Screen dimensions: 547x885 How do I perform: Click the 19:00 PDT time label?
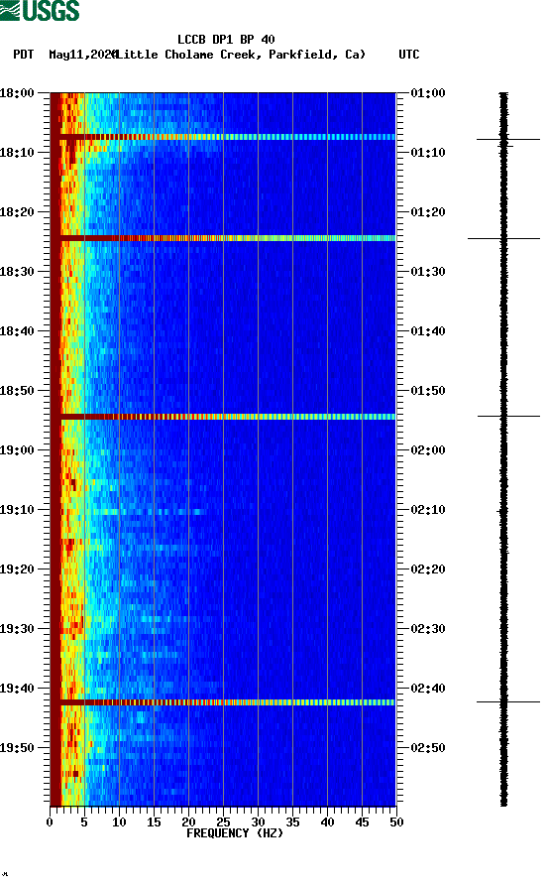click(x=17, y=450)
